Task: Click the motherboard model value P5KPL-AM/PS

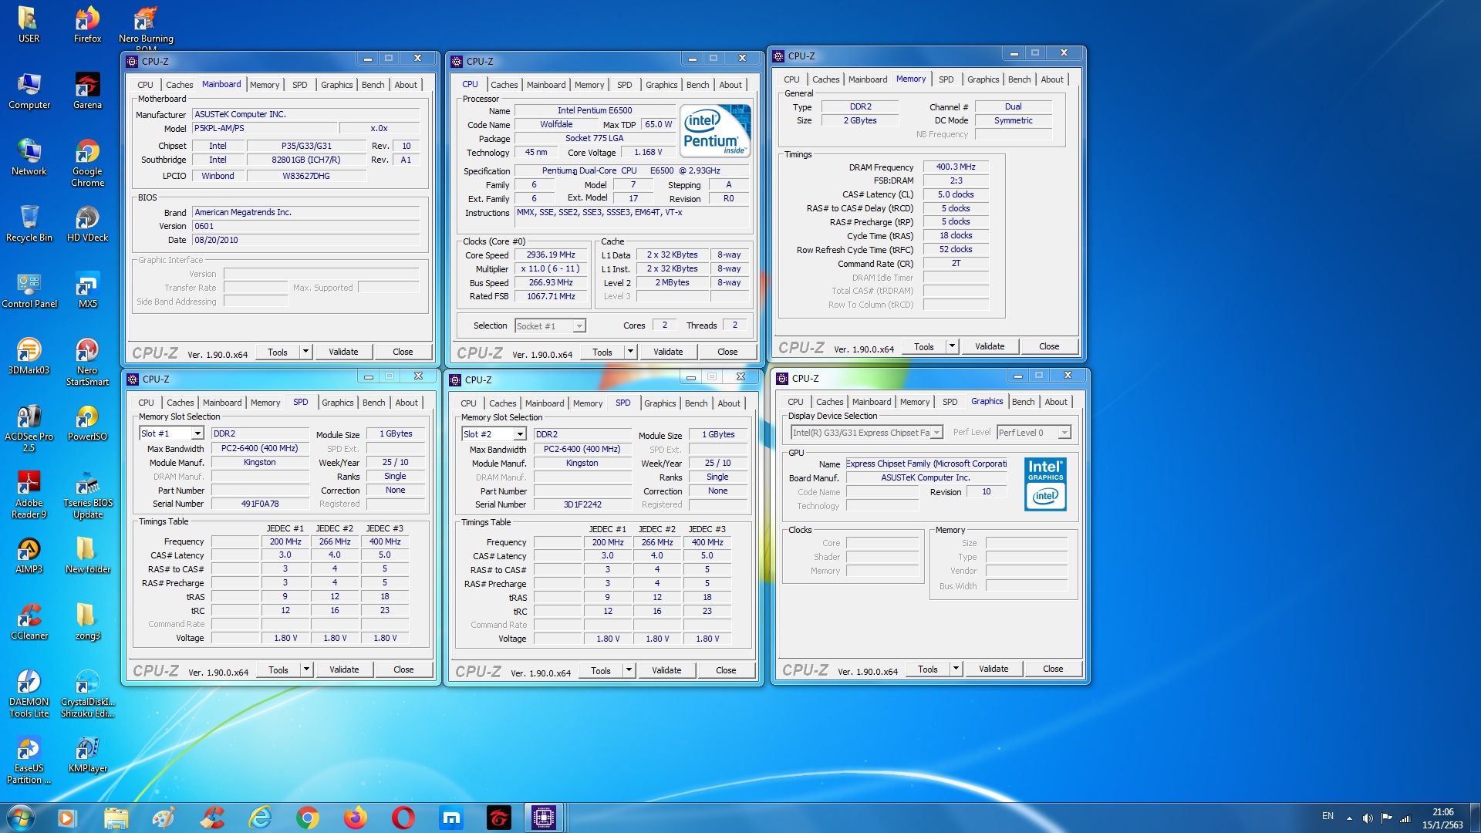Action: tap(264, 129)
